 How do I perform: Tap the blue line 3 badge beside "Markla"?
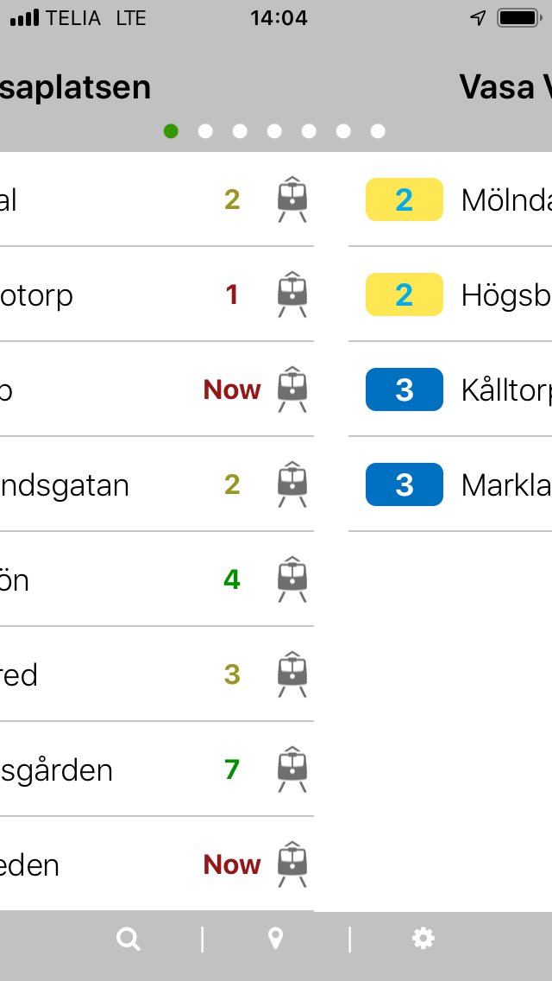tap(405, 484)
